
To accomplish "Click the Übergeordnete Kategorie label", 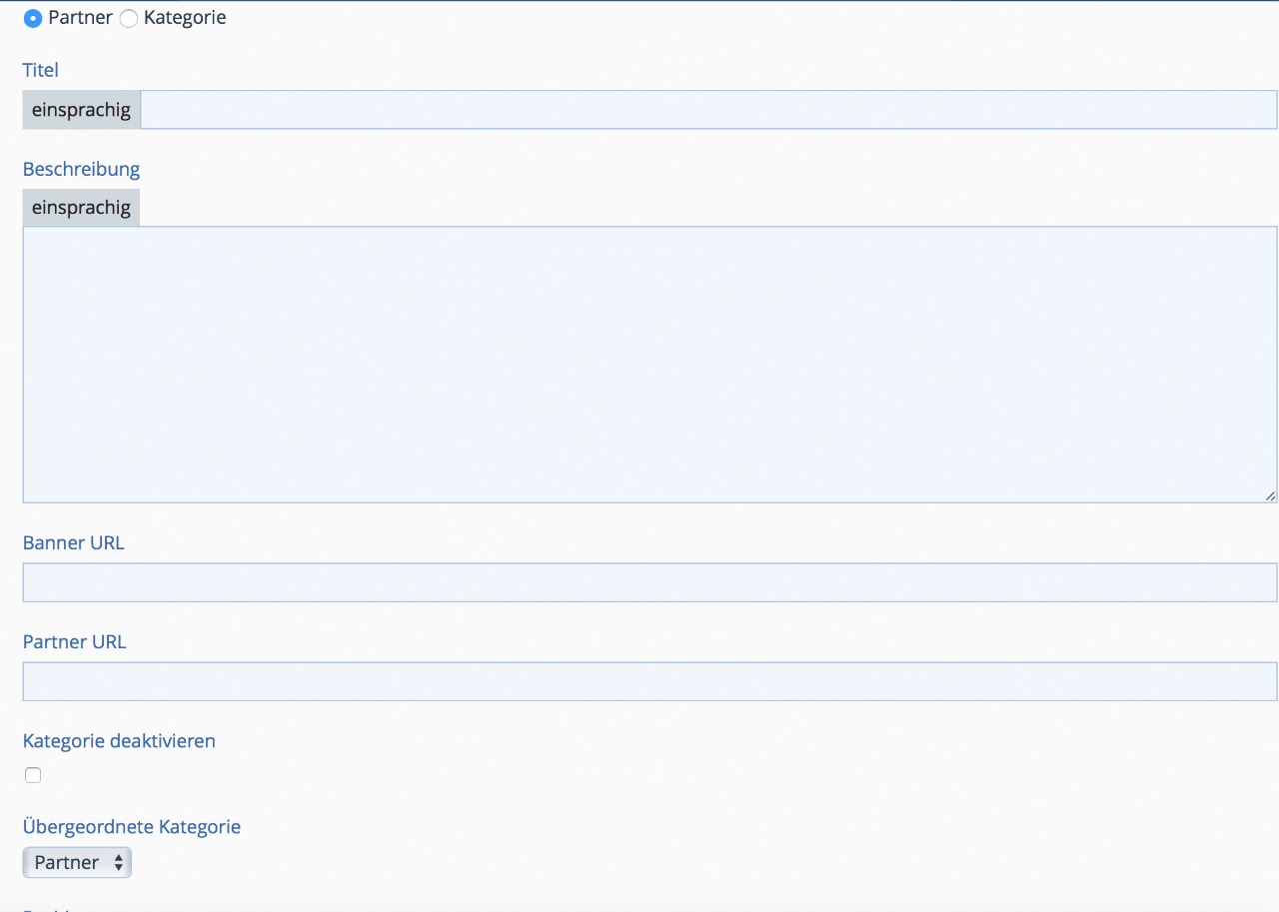I will pyautogui.click(x=131, y=827).
